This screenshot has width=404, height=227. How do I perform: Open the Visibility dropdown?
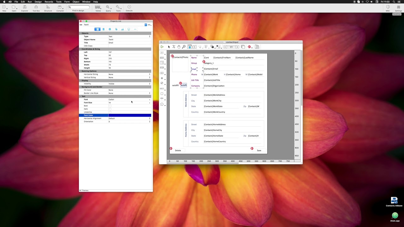coord(130,84)
